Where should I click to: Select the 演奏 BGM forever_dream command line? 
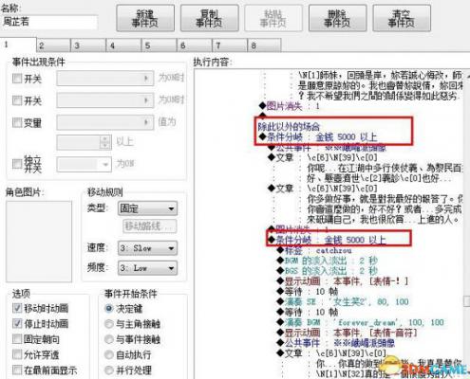pyautogui.click(x=361, y=322)
